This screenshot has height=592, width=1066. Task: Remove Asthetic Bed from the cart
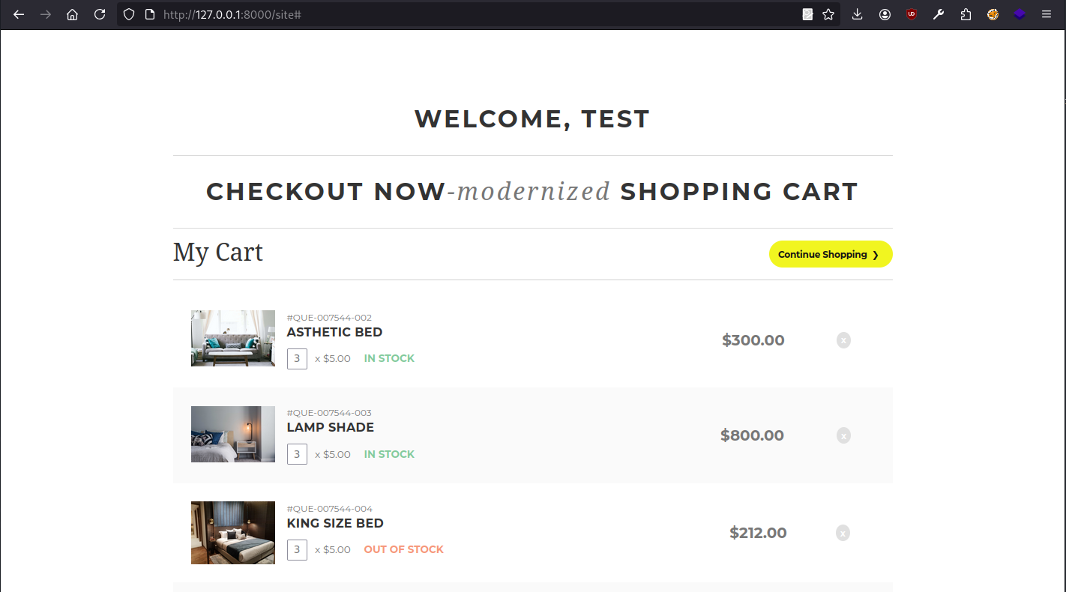[843, 340]
